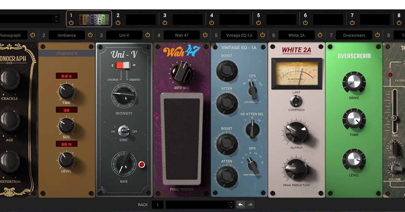
Task: Click the White 2A VU meter
Action: (297, 73)
